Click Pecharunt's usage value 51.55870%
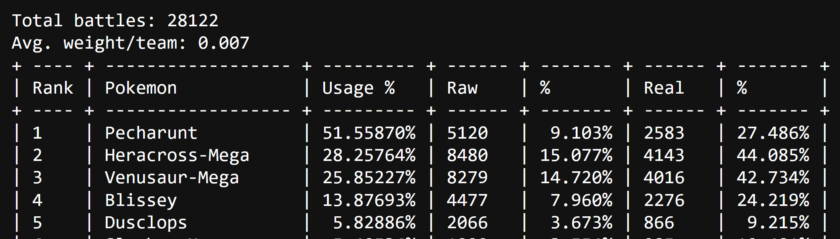The height and width of the screenshot is (239, 840). click(369, 133)
